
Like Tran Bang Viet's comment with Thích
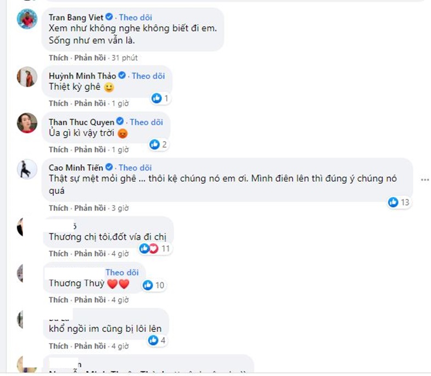point(58,58)
